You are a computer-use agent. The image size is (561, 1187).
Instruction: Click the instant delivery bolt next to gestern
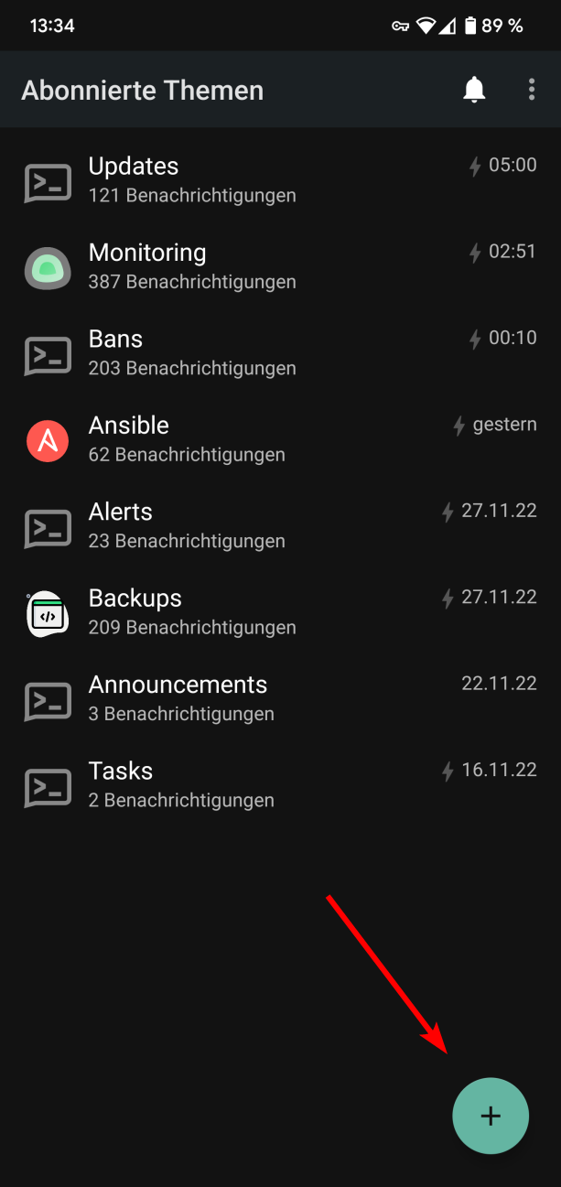tap(459, 426)
